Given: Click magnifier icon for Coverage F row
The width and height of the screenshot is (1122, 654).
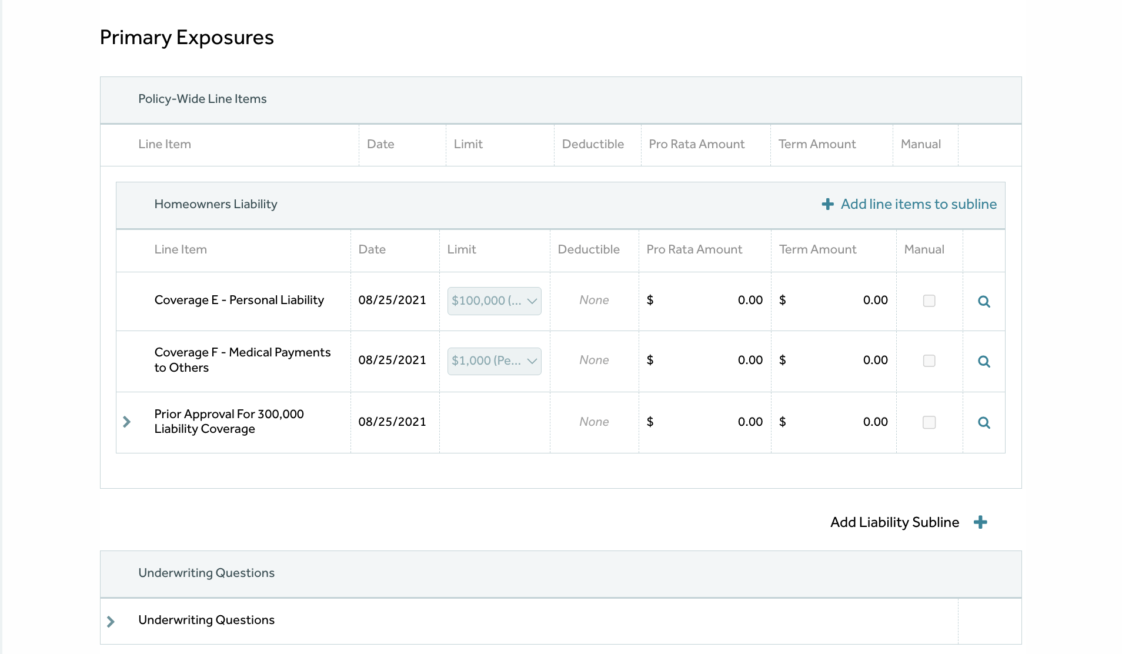Looking at the screenshot, I should [984, 361].
